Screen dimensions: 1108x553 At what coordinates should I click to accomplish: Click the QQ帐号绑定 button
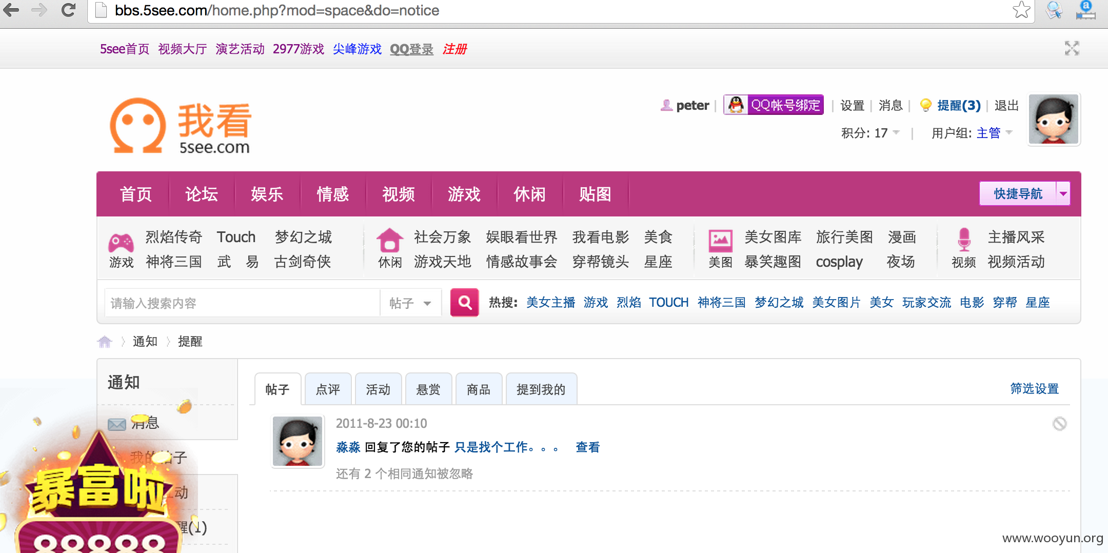pos(774,105)
